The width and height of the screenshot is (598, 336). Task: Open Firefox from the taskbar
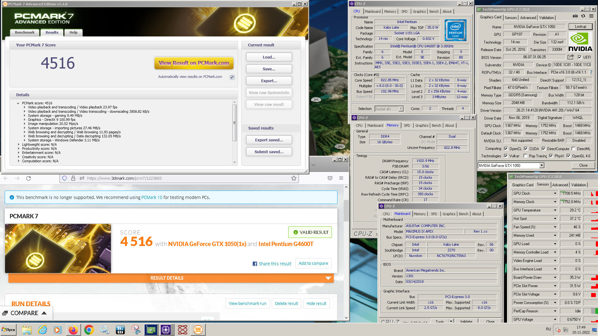click(x=74, y=330)
